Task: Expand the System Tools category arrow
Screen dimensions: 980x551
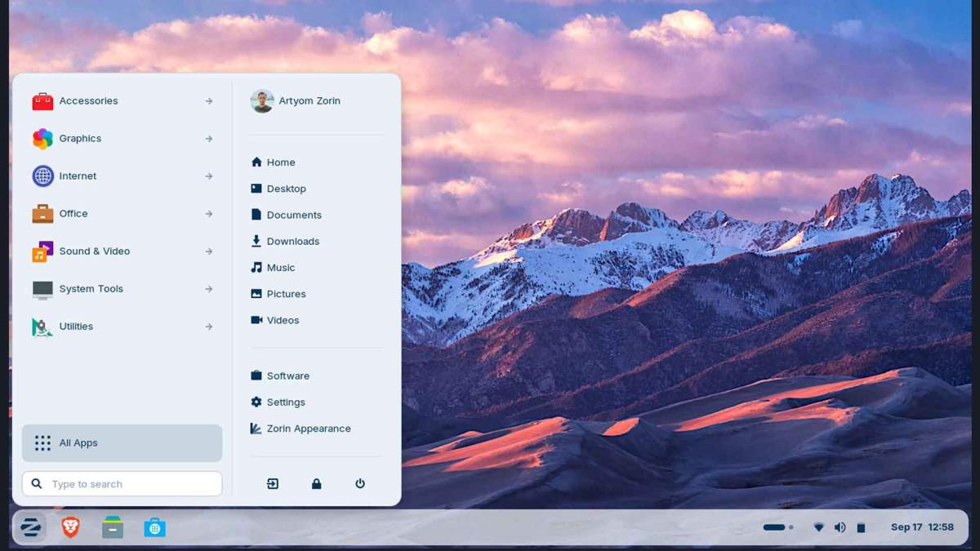Action: (209, 289)
